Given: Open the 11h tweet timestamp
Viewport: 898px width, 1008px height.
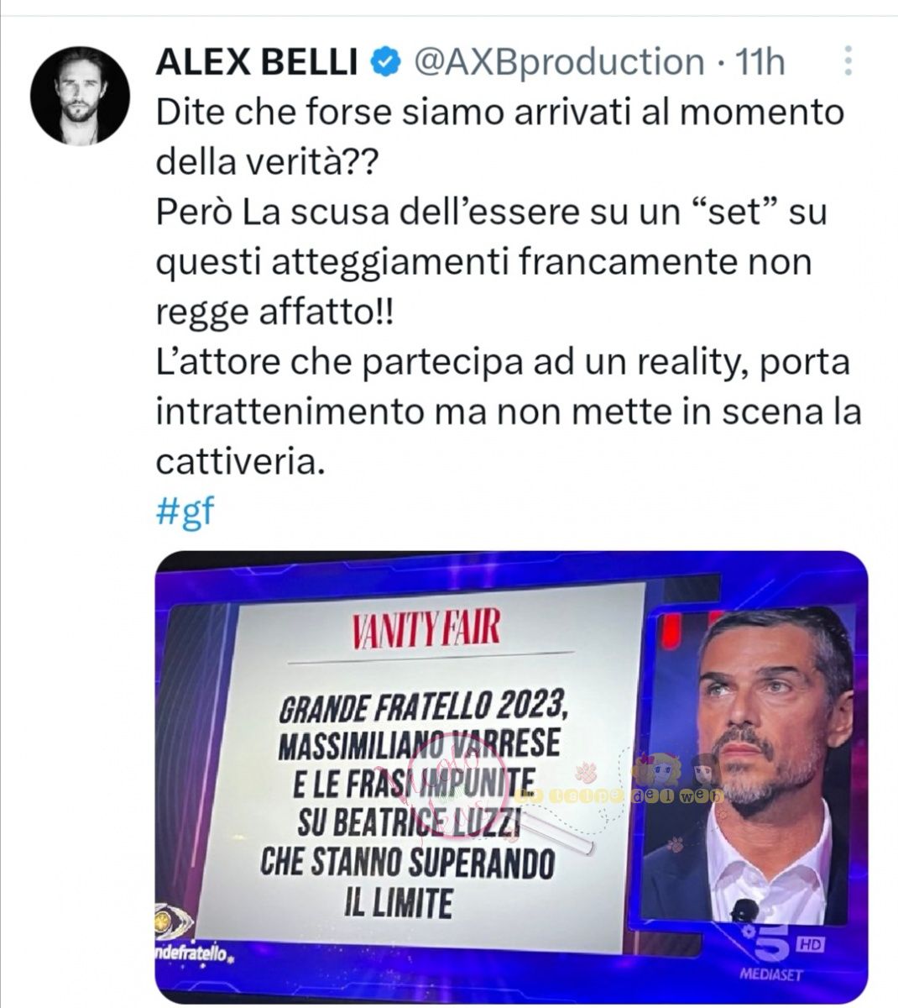Looking at the screenshot, I should pyautogui.click(x=760, y=62).
